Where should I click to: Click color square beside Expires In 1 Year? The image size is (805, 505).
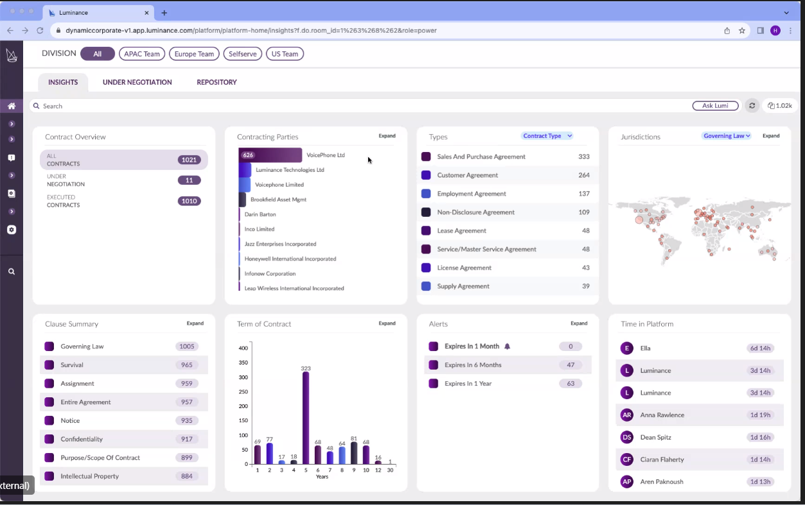pyautogui.click(x=433, y=384)
